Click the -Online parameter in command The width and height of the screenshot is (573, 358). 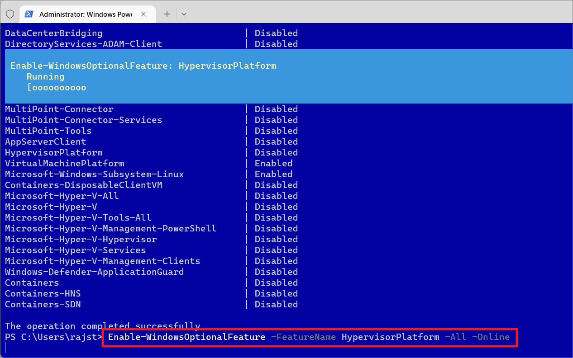(x=491, y=337)
